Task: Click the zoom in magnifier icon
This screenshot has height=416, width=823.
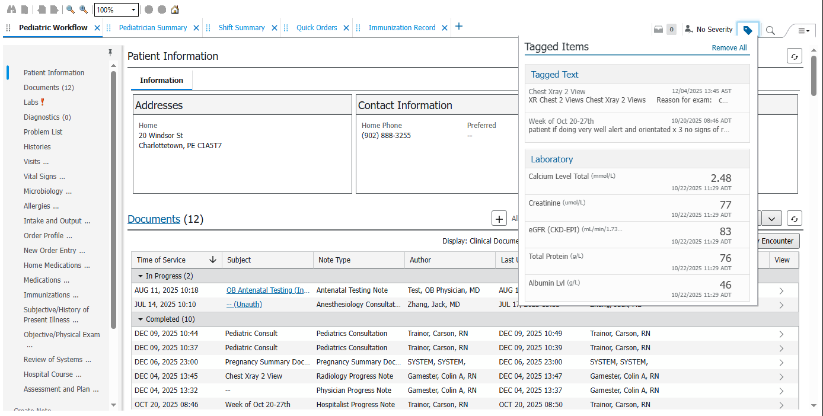Action: pos(84,9)
